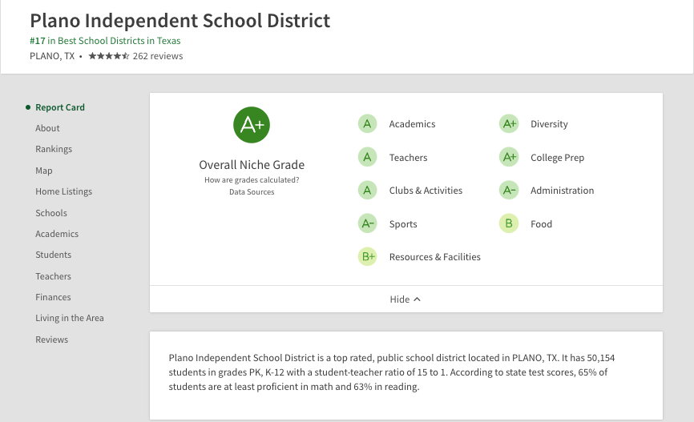Click the star rating icons
694x422 pixels.
(x=109, y=56)
